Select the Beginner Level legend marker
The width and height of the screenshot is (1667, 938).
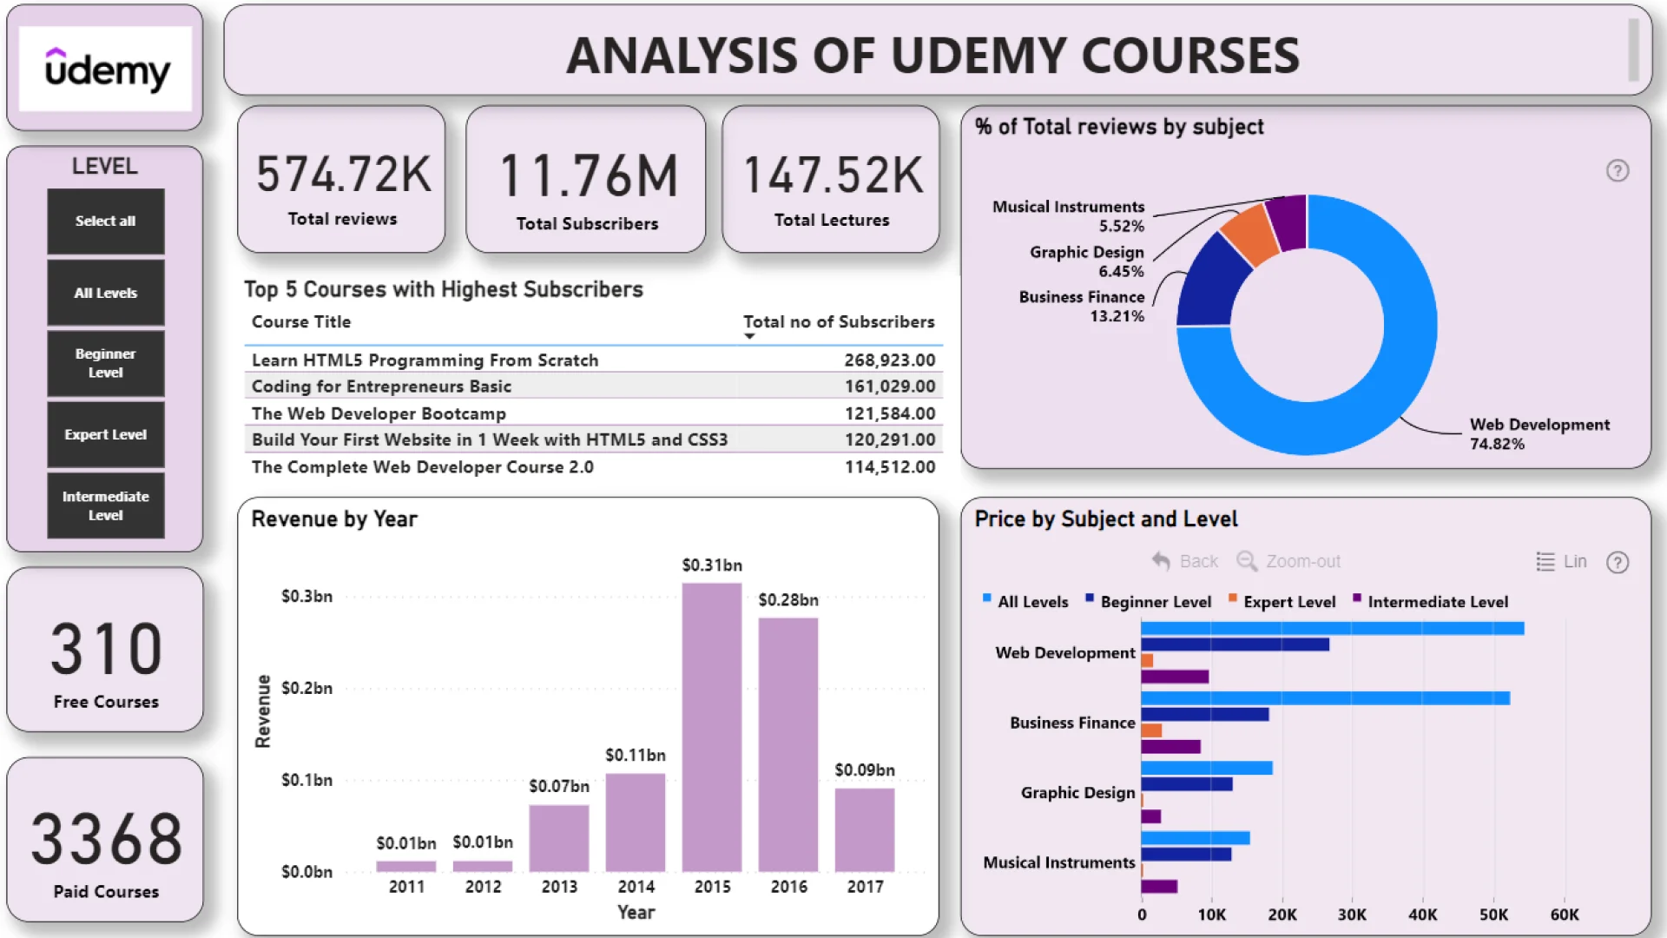(1090, 598)
